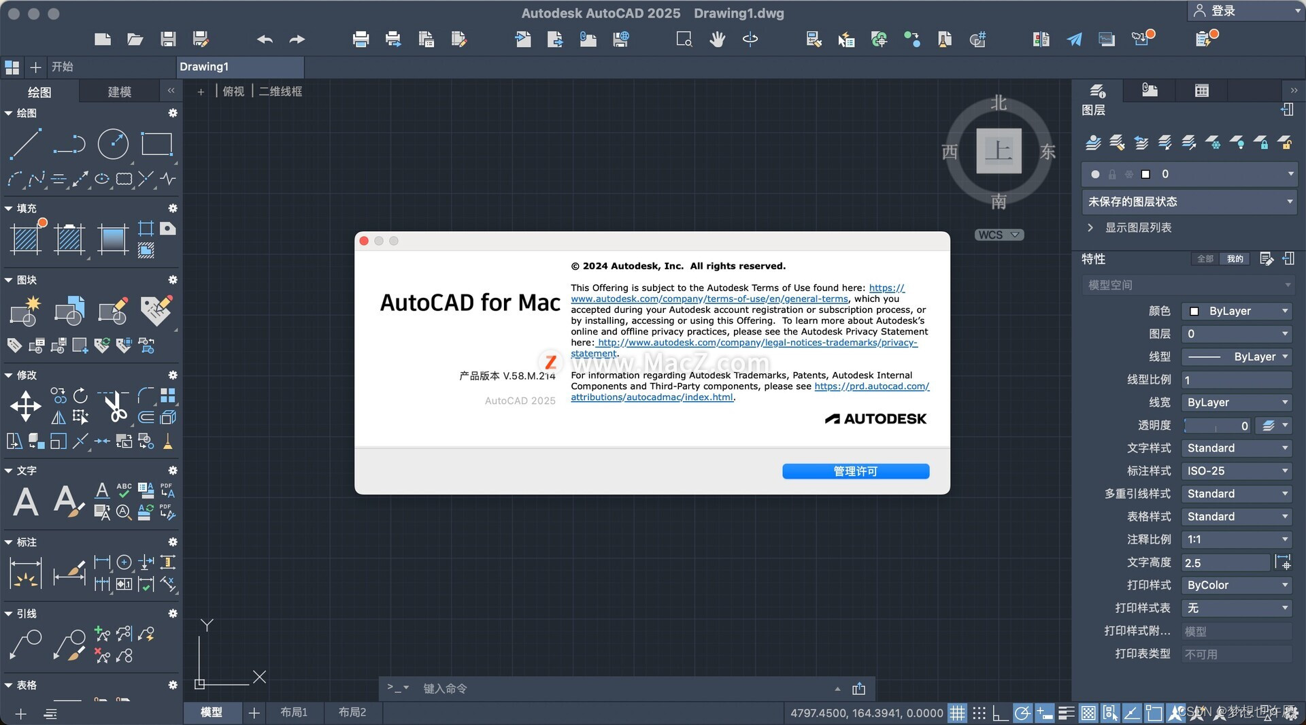Click the Zoom window icon
This screenshot has width=1306, height=725.
click(684, 39)
